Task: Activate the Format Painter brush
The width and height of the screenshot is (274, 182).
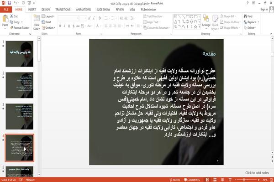Action: [12, 28]
